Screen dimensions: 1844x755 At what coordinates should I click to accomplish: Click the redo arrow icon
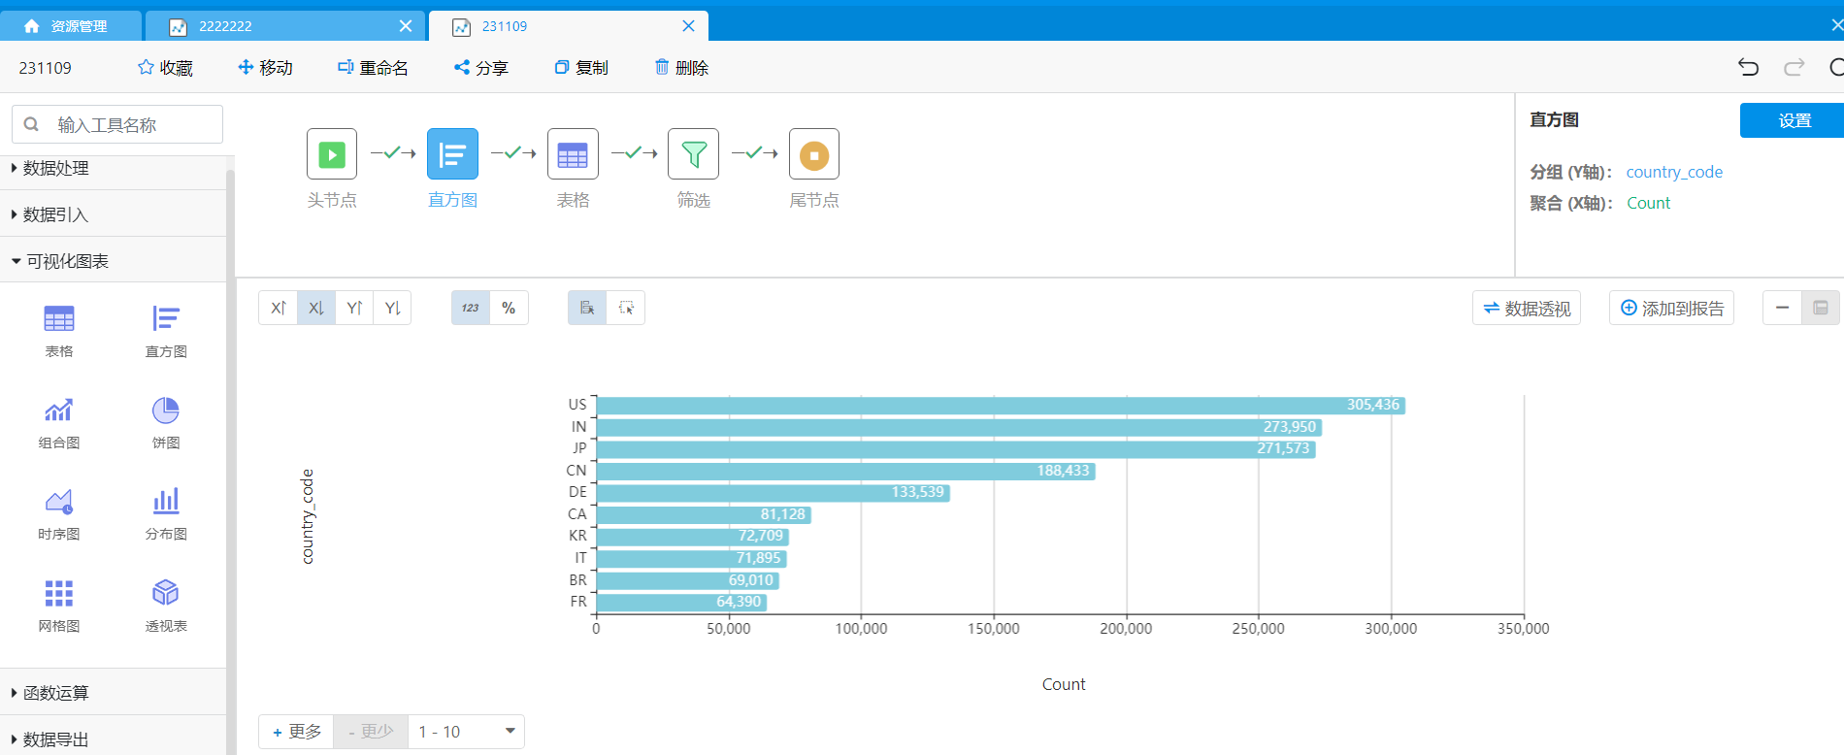(x=1795, y=67)
